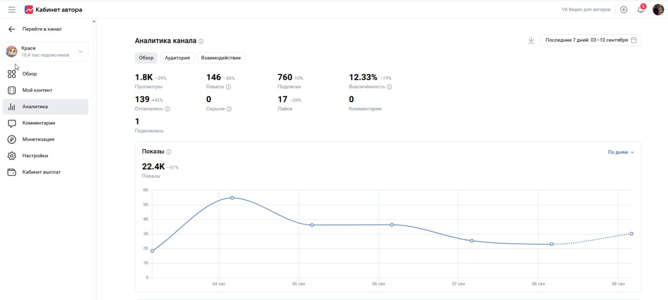Switch to the Взаимодействие tab
This screenshot has height=300, width=668.
click(x=221, y=58)
